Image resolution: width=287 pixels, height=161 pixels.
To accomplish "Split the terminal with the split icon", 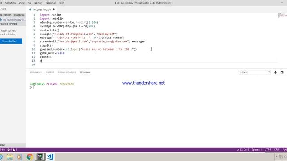I will pyautogui.click(x=282, y=72).
